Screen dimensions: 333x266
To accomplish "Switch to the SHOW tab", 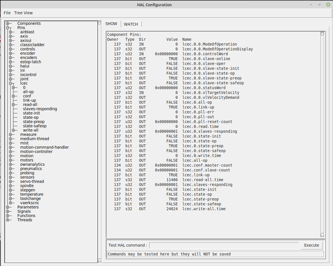I will 111,24.
